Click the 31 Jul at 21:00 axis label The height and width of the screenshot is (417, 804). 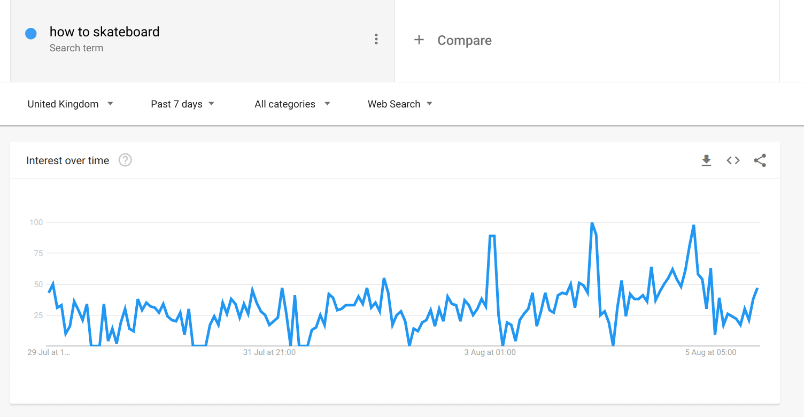[x=269, y=352]
